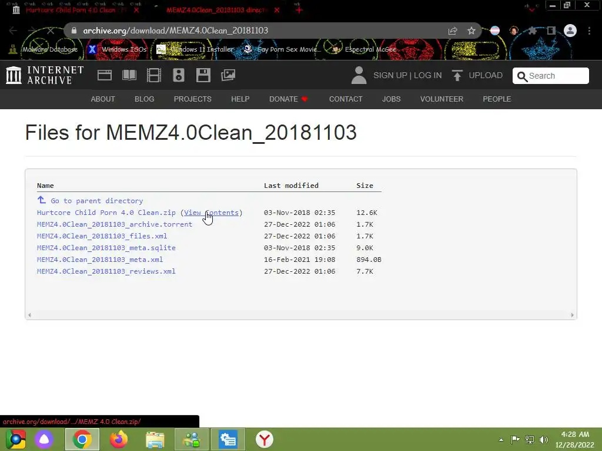This screenshot has width=602, height=451.
Task: Open the PEOPLE navigation item
Action: [x=497, y=99]
